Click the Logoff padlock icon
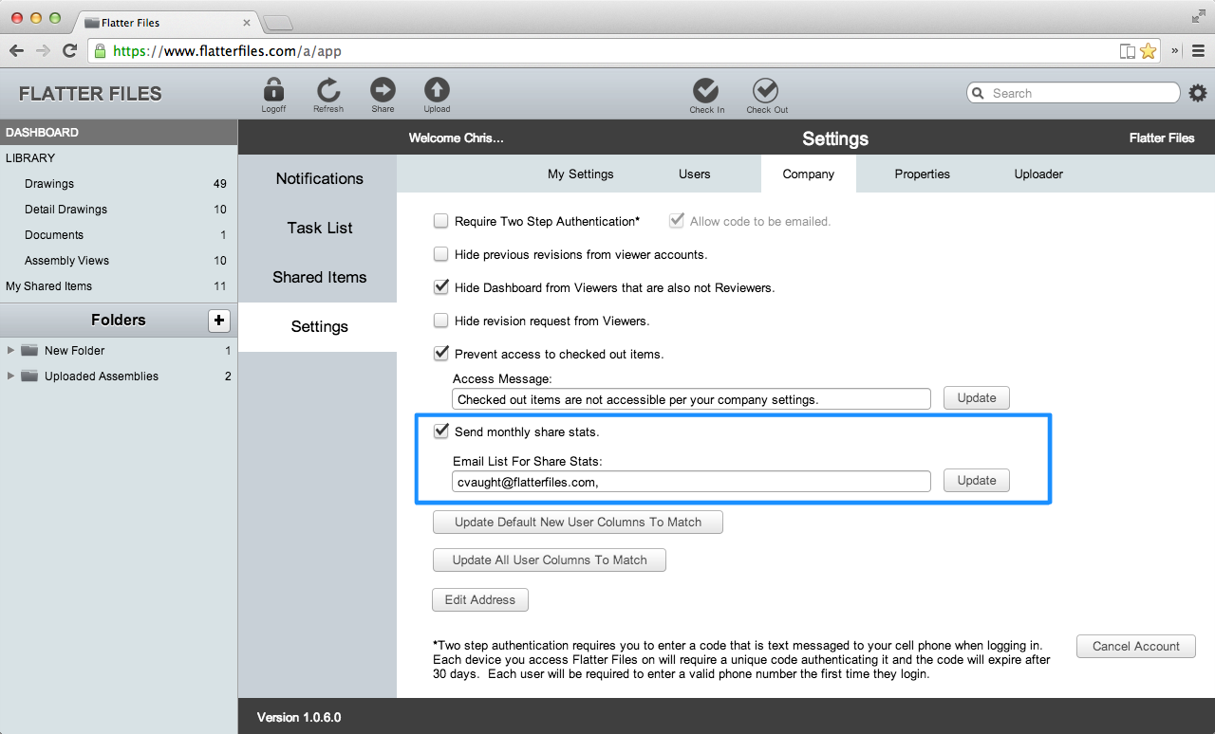Viewport: 1215px width, 734px height. point(273,90)
